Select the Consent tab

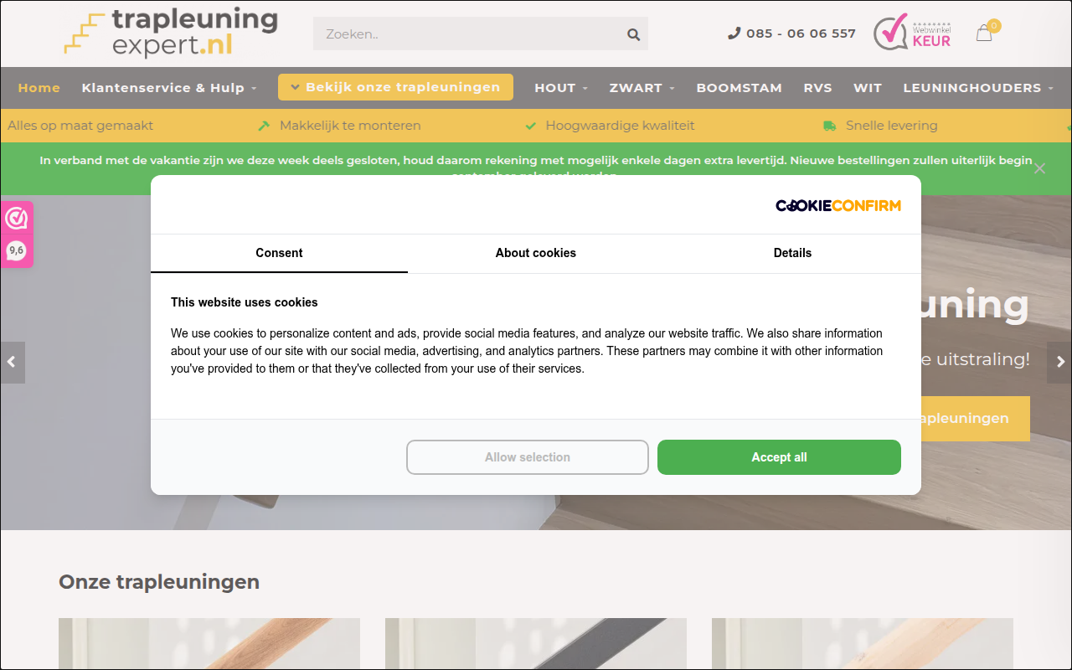tap(279, 253)
